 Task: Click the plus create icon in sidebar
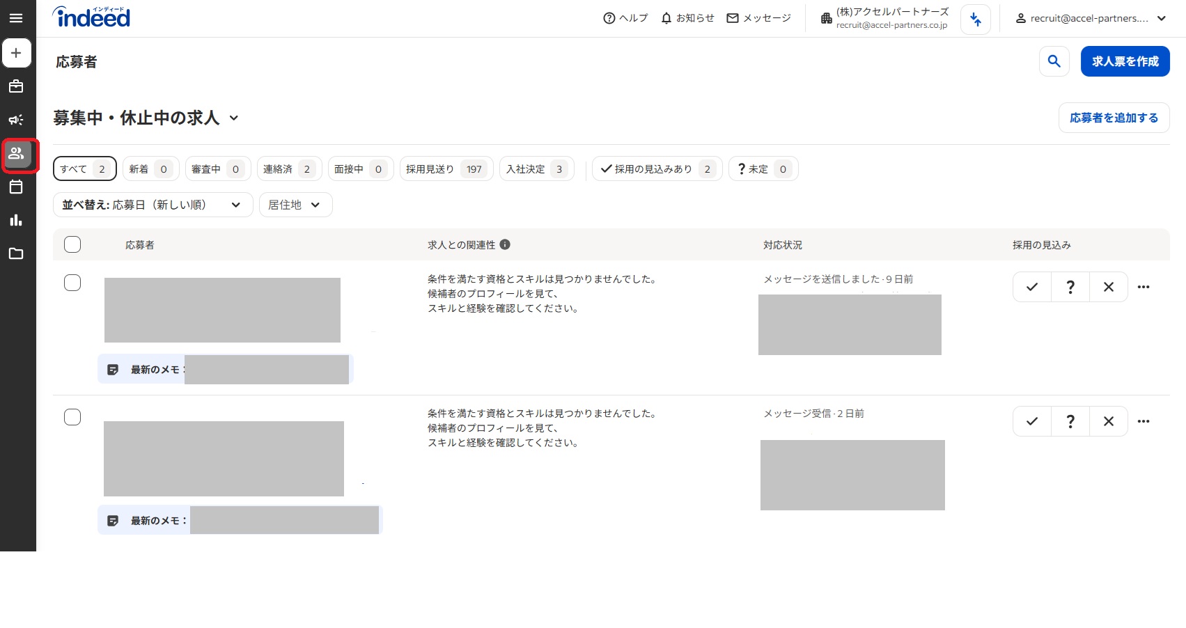coord(17,53)
